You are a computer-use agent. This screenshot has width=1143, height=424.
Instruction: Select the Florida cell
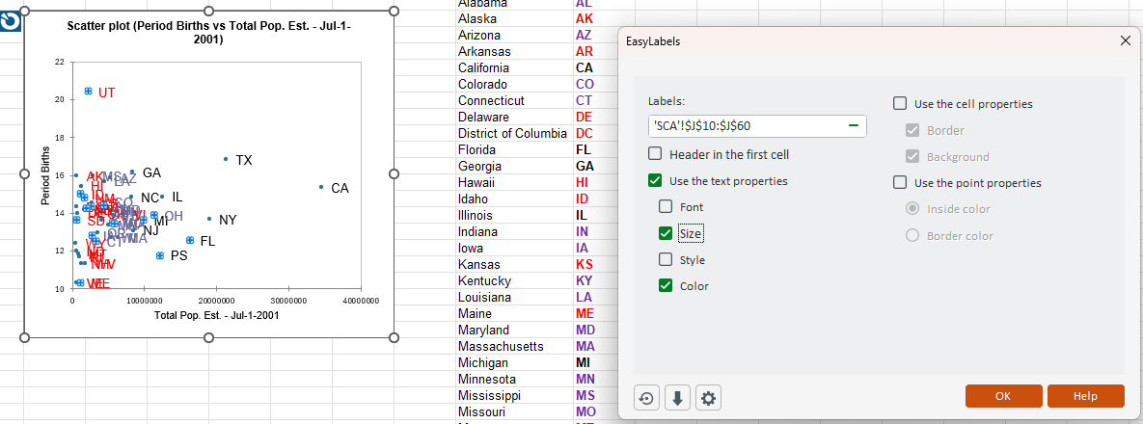point(513,149)
